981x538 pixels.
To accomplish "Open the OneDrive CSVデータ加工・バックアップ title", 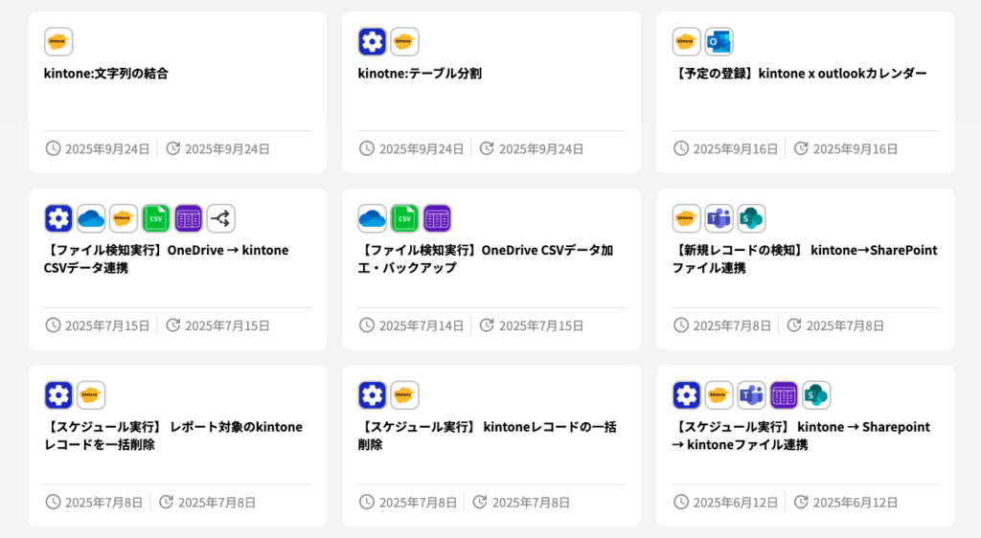I will click(487, 258).
